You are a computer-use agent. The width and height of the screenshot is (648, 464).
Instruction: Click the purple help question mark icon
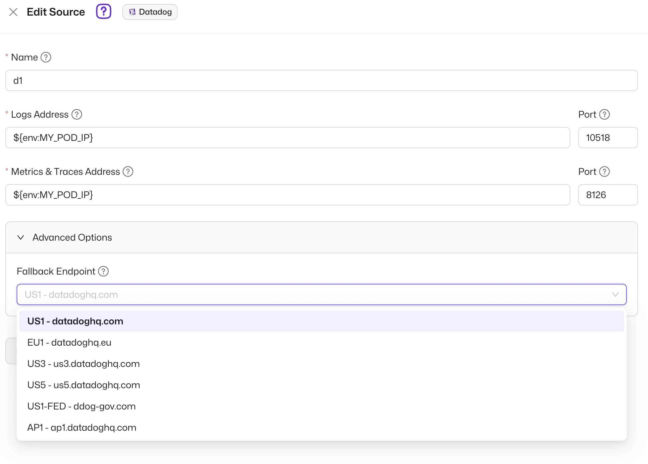pos(103,12)
